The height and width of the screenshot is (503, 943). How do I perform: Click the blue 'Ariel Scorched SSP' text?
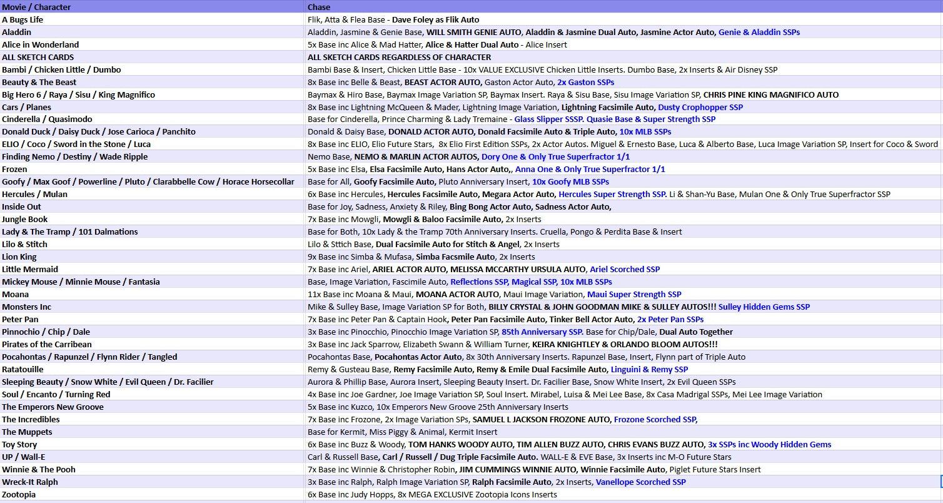click(x=624, y=269)
